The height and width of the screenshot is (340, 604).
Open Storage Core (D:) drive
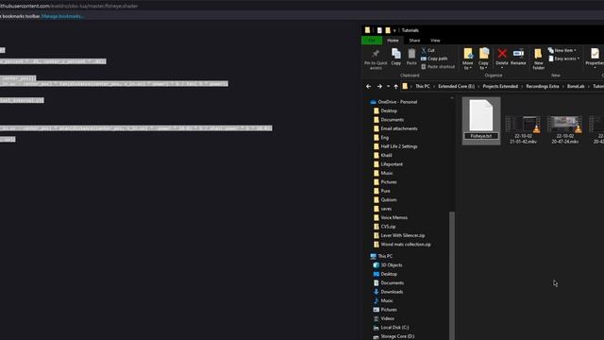click(394, 336)
